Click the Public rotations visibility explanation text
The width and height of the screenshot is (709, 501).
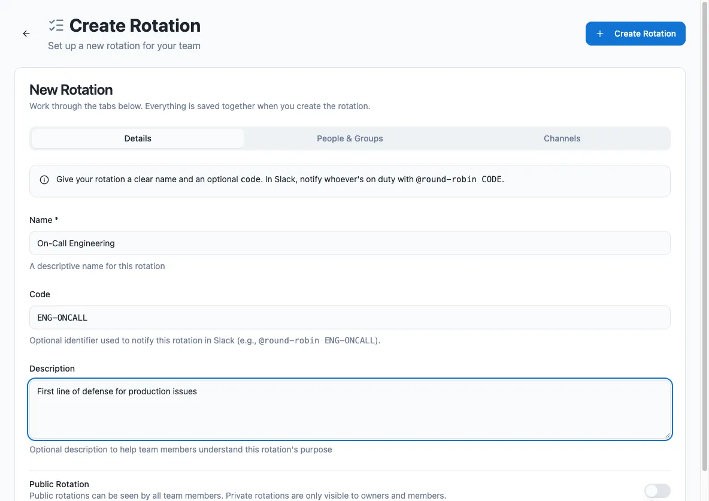(x=238, y=496)
